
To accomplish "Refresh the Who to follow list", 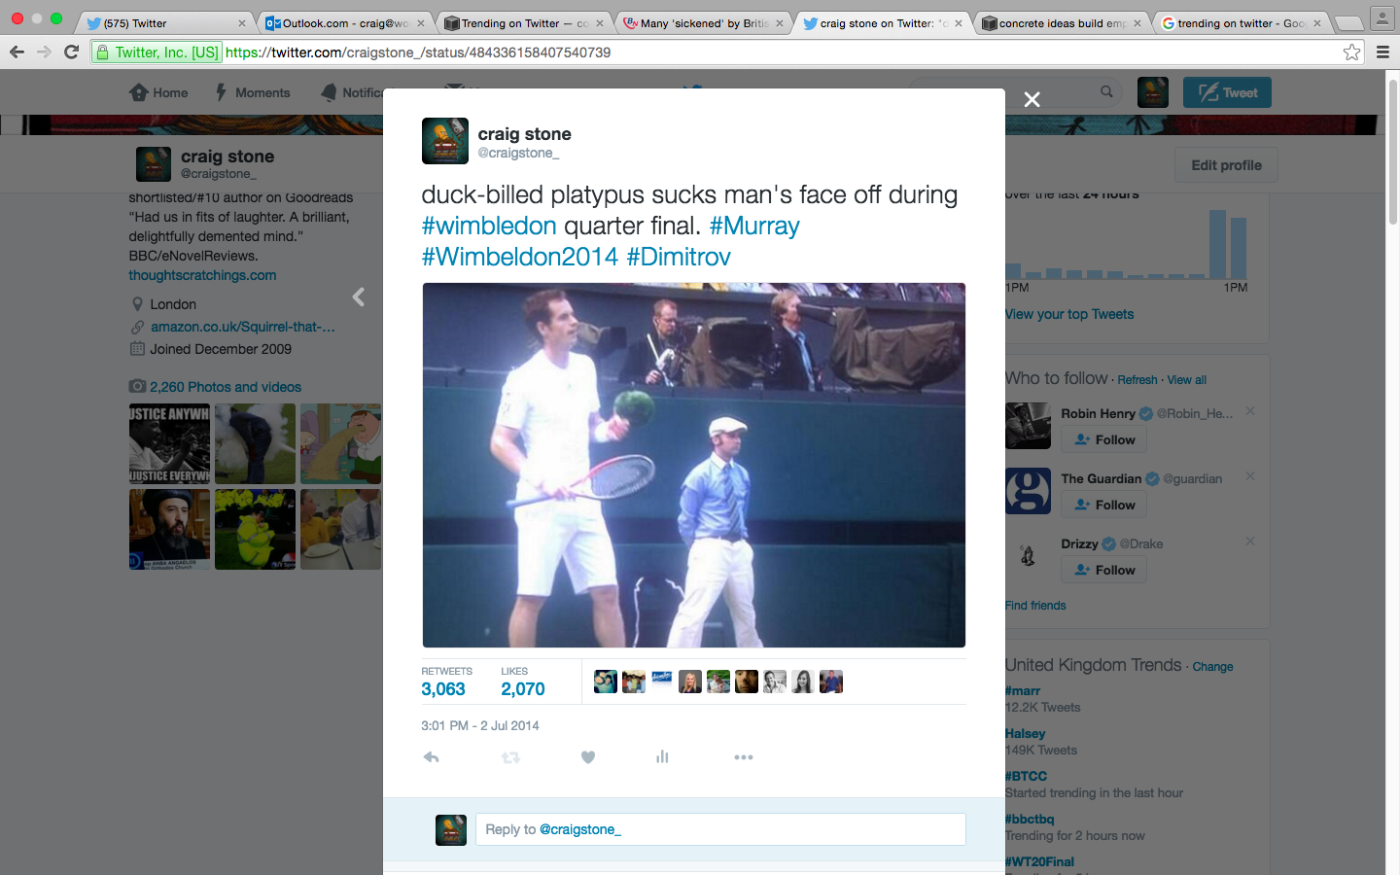I will click(x=1137, y=380).
